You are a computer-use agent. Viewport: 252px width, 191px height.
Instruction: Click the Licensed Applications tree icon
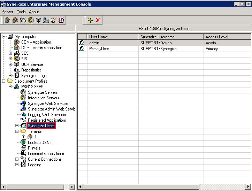(23, 154)
